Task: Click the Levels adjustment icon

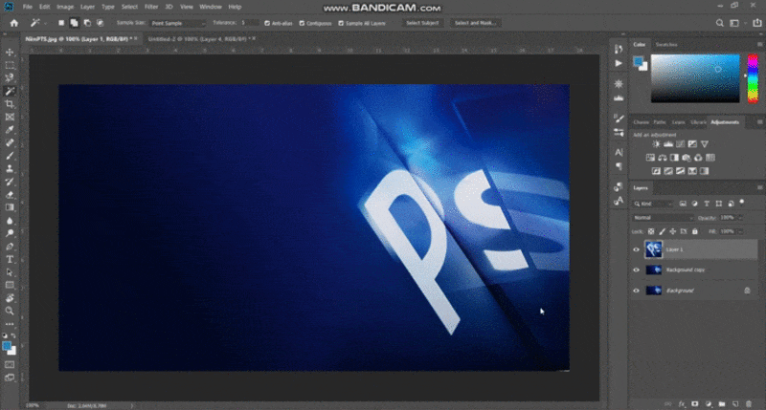Action: click(667, 143)
